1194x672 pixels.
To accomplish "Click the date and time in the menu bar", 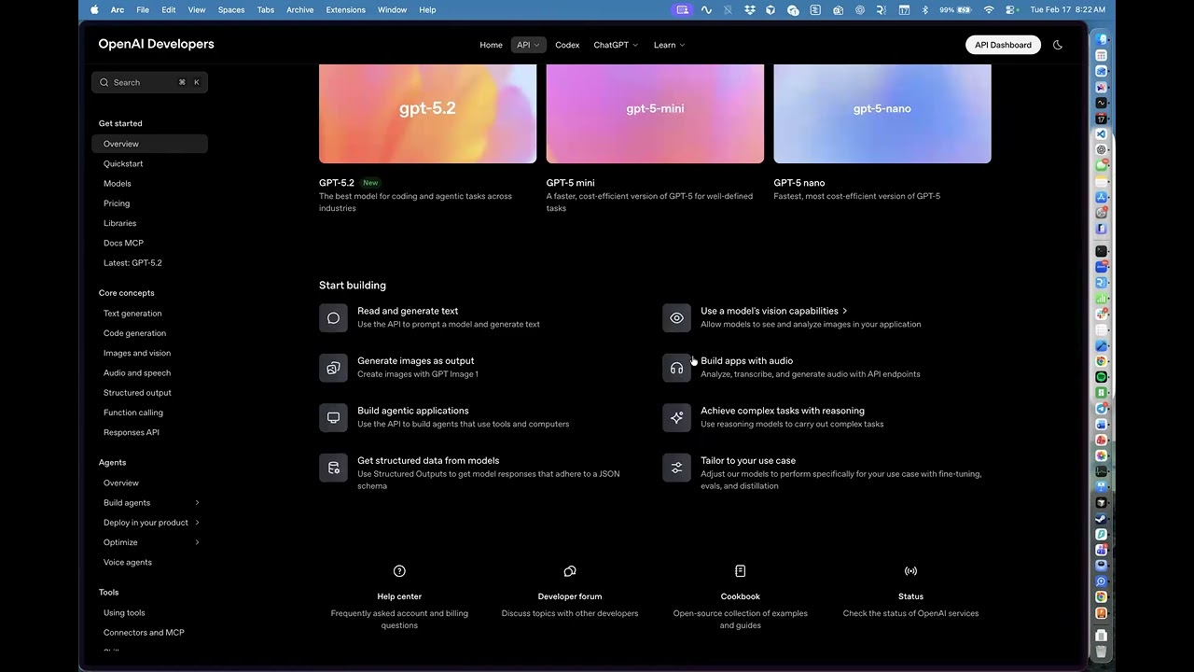I will click(x=1068, y=9).
